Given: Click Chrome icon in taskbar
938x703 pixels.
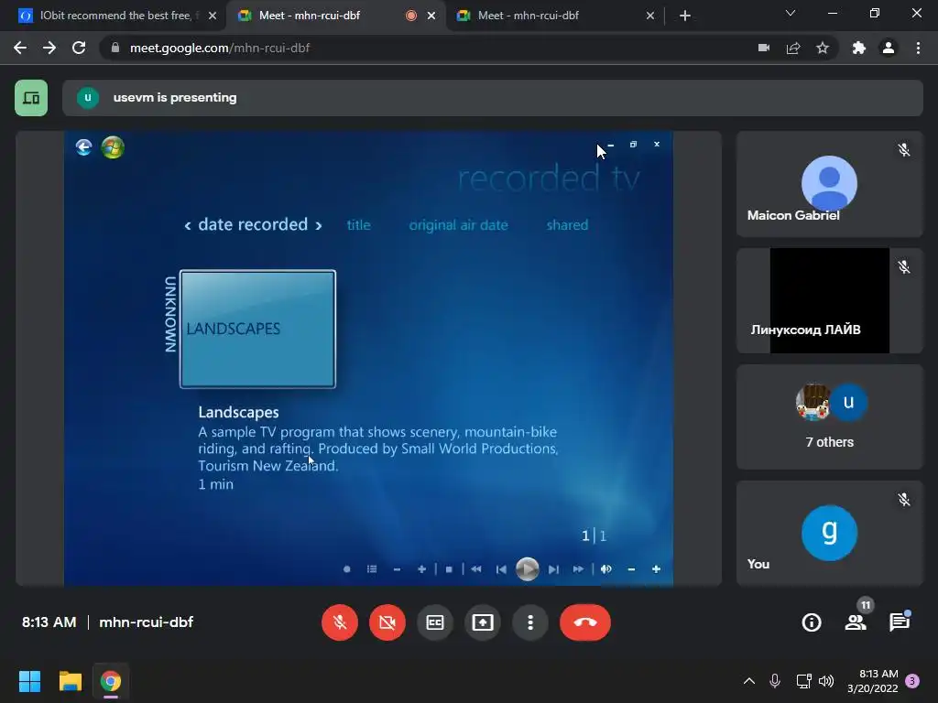Looking at the screenshot, I should pyautogui.click(x=111, y=681).
